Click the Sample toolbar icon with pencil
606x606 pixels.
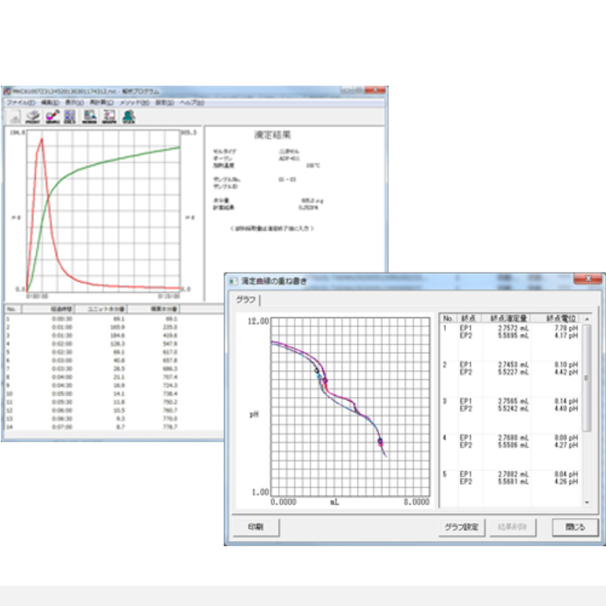(x=52, y=117)
